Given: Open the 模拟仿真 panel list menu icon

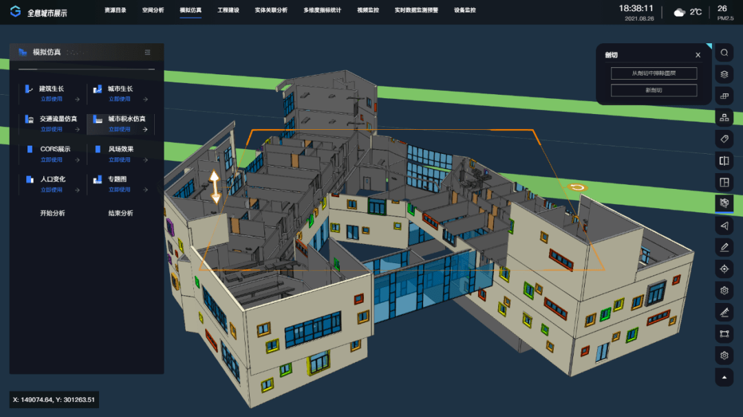Looking at the screenshot, I should [x=147, y=52].
